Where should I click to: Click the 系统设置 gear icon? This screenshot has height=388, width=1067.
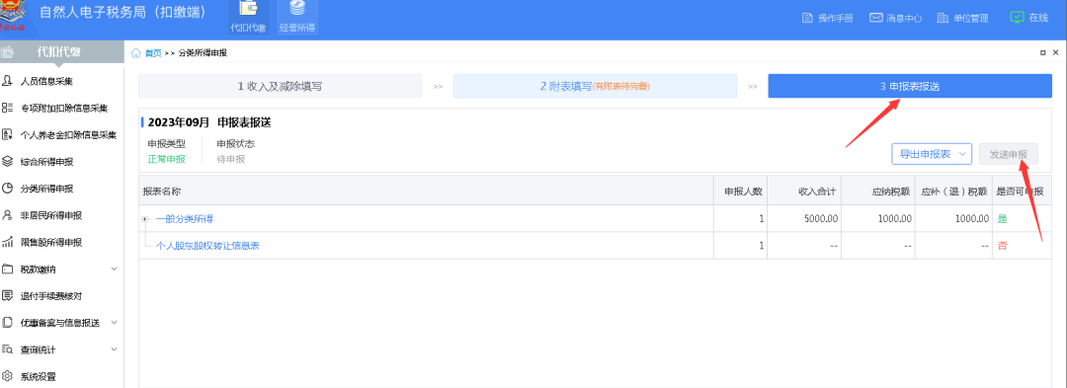pos(8,376)
